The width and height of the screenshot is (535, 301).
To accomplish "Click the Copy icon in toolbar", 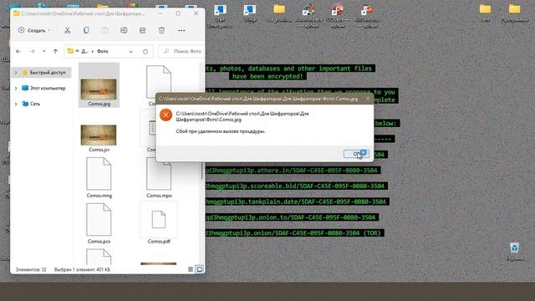I will click(x=86, y=30).
